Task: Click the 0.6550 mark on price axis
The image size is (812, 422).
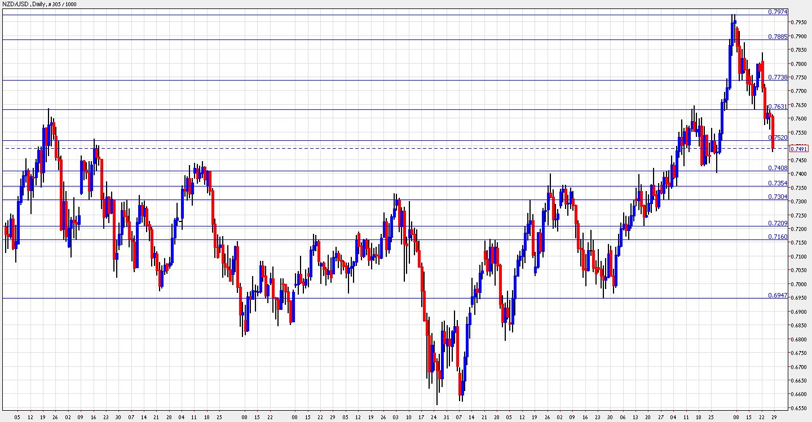Action: [x=798, y=408]
